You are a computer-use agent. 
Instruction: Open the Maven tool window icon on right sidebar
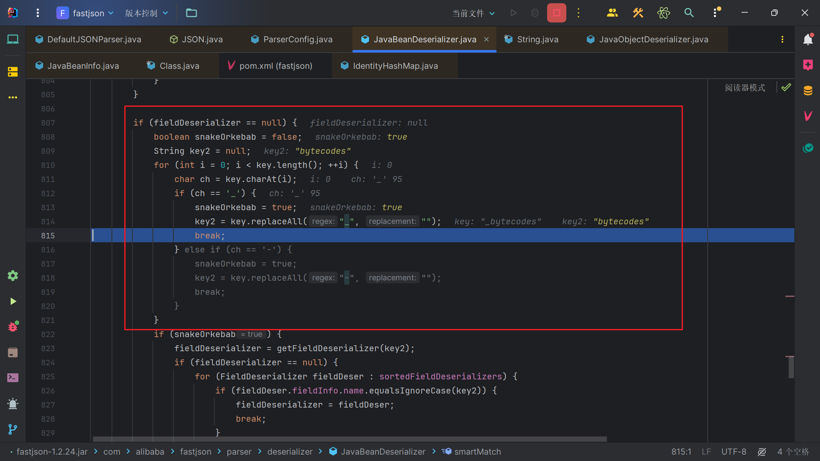point(808,116)
